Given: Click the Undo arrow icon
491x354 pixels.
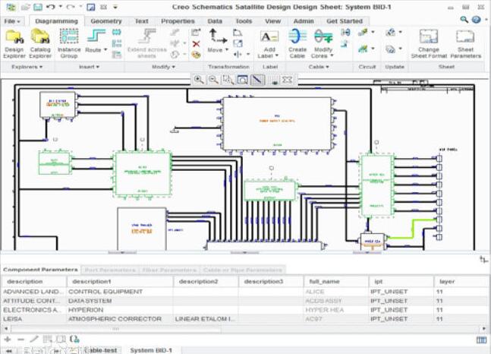Looking at the screenshot, I should tap(50, 7).
